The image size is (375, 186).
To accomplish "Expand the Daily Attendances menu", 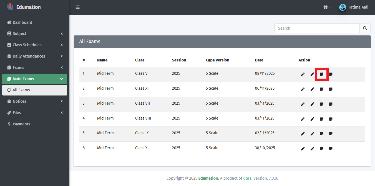I will coord(35,56).
